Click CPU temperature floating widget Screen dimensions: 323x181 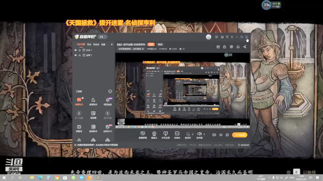[271, 5]
